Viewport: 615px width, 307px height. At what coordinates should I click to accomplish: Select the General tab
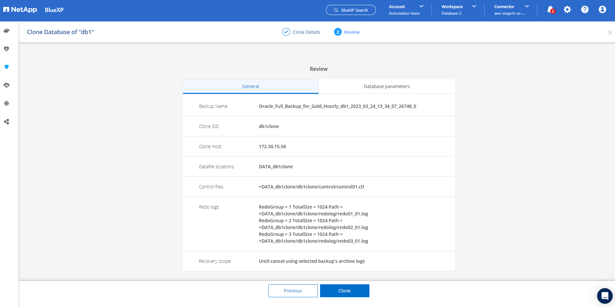pos(250,86)
